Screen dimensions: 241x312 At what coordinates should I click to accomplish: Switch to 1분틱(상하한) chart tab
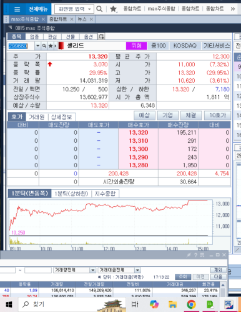[71, 194]
